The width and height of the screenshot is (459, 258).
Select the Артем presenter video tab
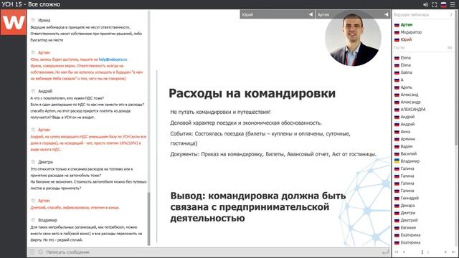click(353, 14)
